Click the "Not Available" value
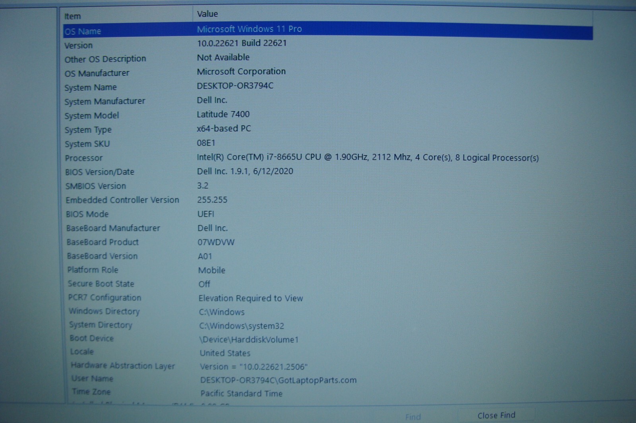Image resolution: width=636 pixels, height=423 pixels. pyautogui.click(x=223, y=58)
